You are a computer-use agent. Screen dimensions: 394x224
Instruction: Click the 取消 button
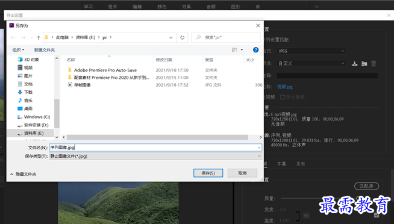point(242,173)
